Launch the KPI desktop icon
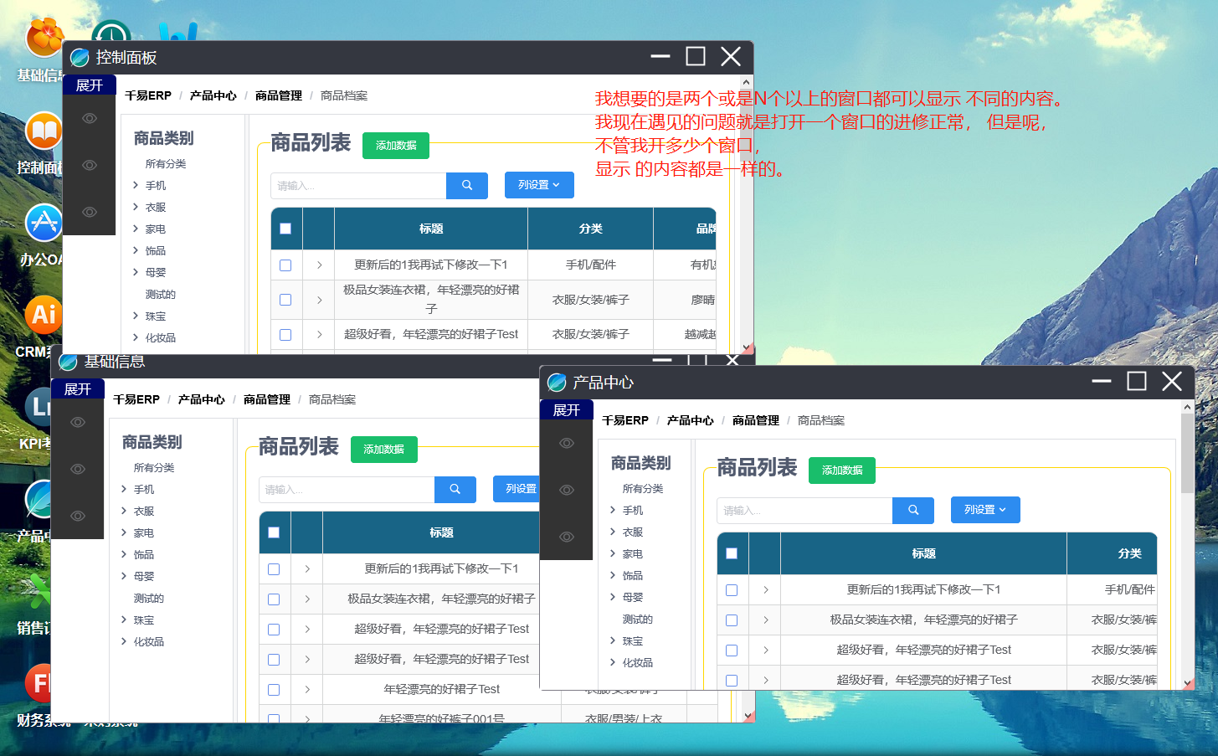This screenshot has height=756, width=1218. pos(39,408)
